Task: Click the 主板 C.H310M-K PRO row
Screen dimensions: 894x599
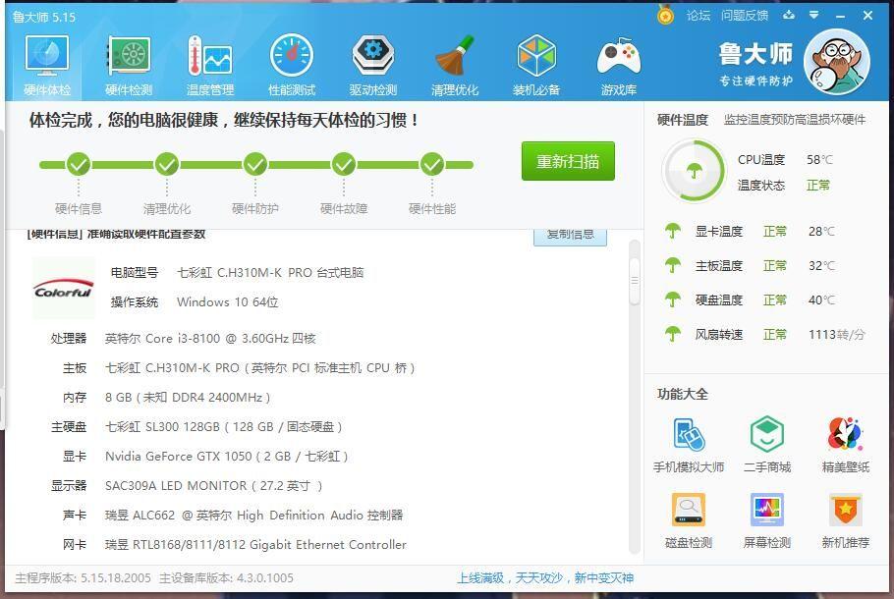Action: pos(239,368)
